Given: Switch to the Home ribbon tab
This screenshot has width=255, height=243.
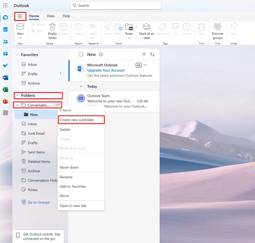Looking at the screenshot, I should [x=34, y=16].
